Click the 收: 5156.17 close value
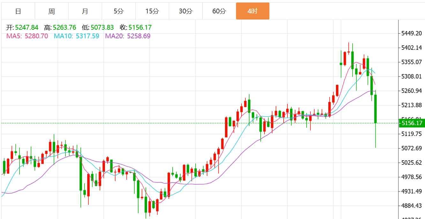425x219 pixels. (x=136, y=27)
